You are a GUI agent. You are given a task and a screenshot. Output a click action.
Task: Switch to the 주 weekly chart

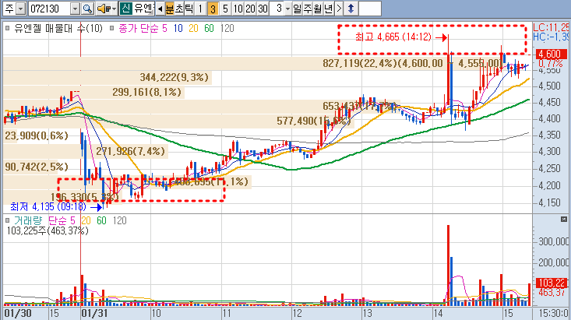[x=308, y=9]
